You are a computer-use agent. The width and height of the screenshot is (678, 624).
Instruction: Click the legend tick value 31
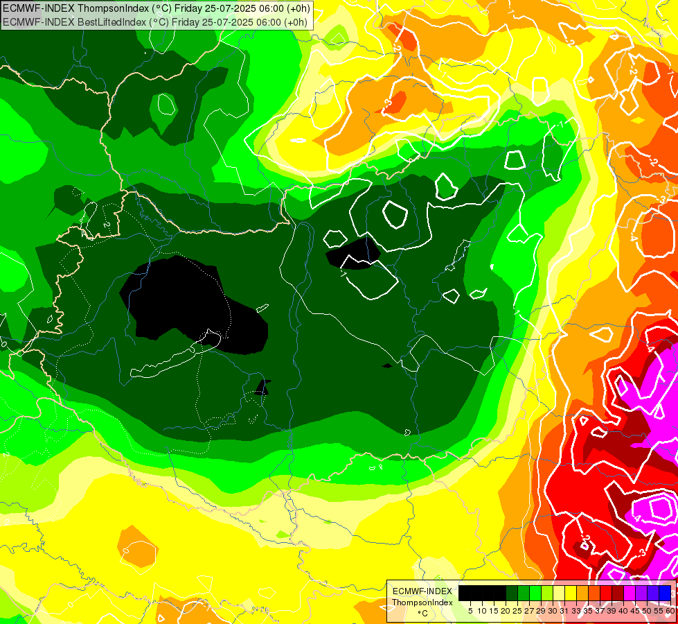564,611
